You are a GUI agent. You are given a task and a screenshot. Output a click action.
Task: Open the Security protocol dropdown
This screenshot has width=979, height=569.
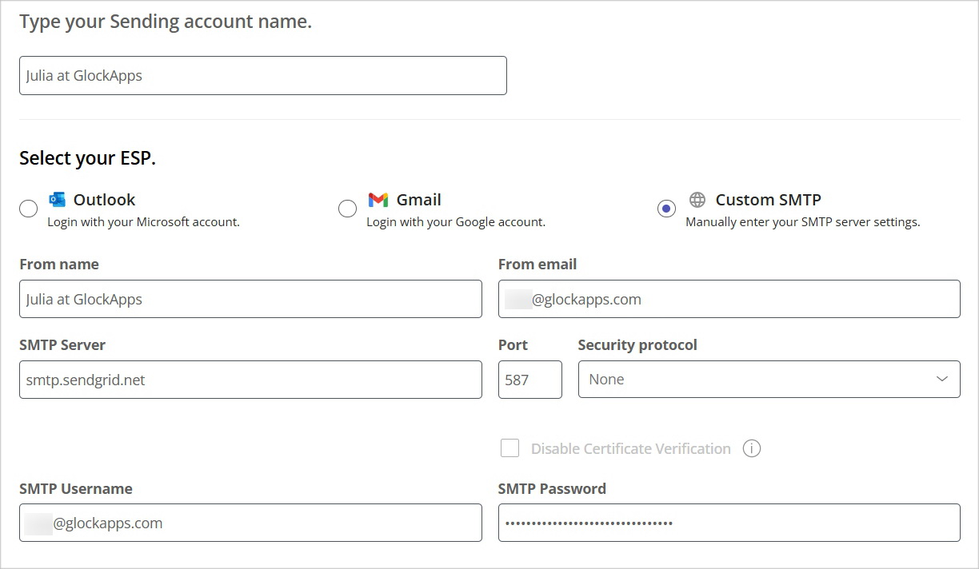(769, 379)
